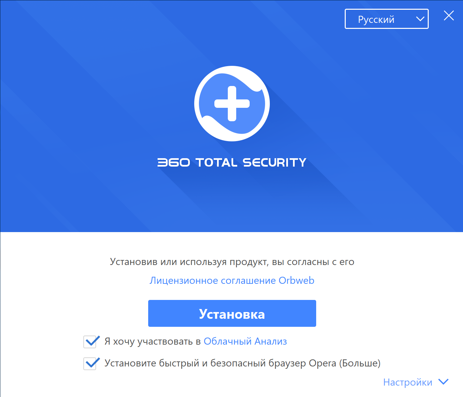Viewport: 463px width, 397px height.
Task: Open the Настройки settings link
Action: tap(408, 382)
